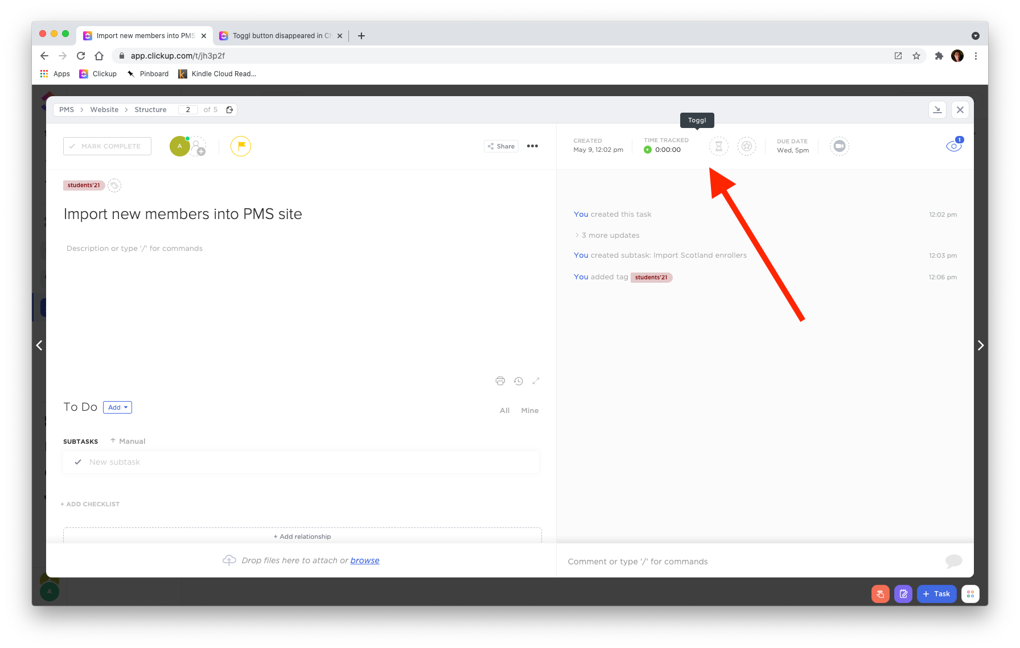Viewport: 1020px width, 648px height.
Task: Click the students'21 tag in activity
Action: click(x=651, y=278)
